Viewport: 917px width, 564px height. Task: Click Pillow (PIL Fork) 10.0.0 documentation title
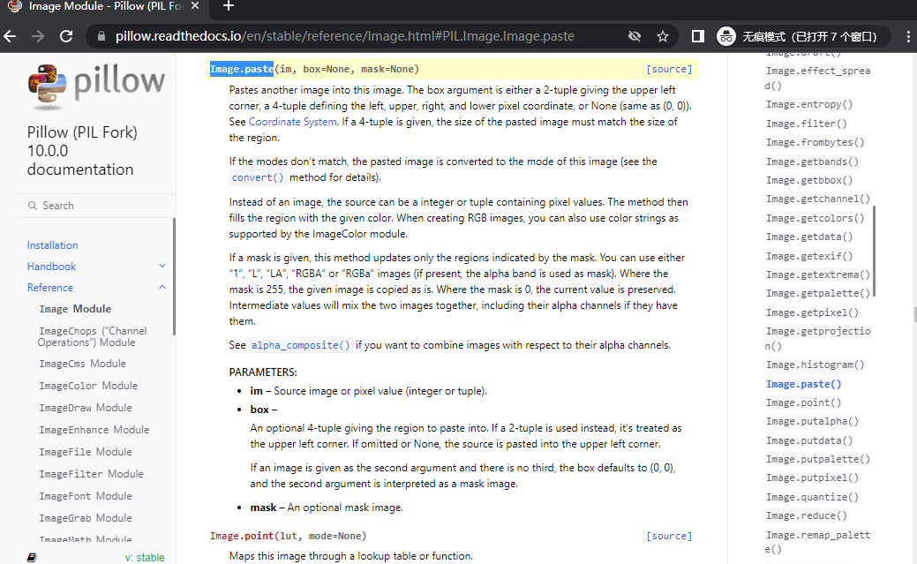82,150
